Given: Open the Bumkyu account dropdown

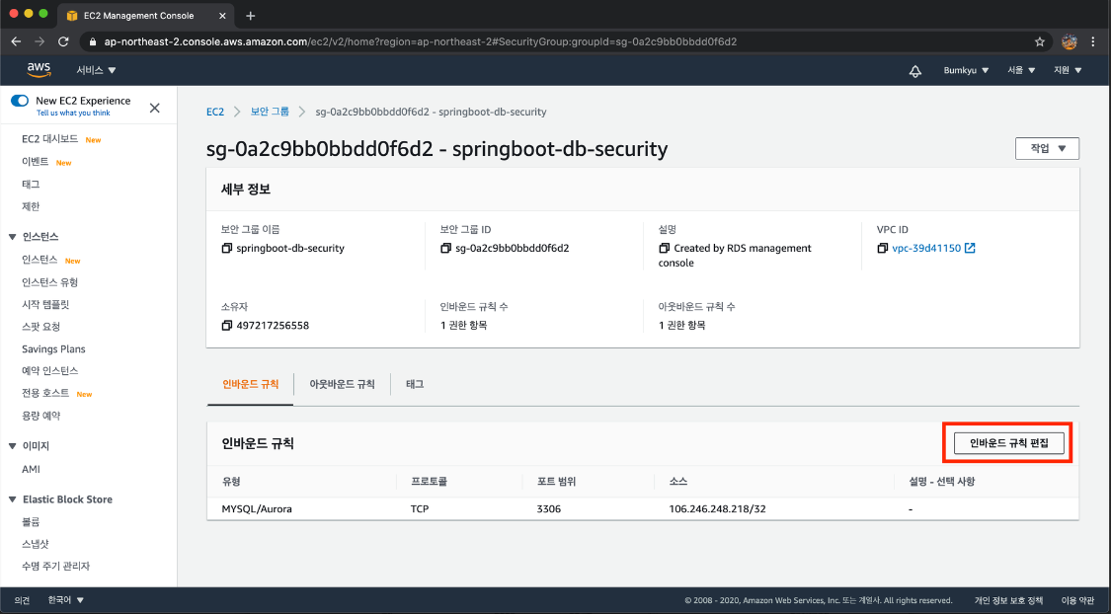Looking at the screenshot, I should click(x=966, y=70).
